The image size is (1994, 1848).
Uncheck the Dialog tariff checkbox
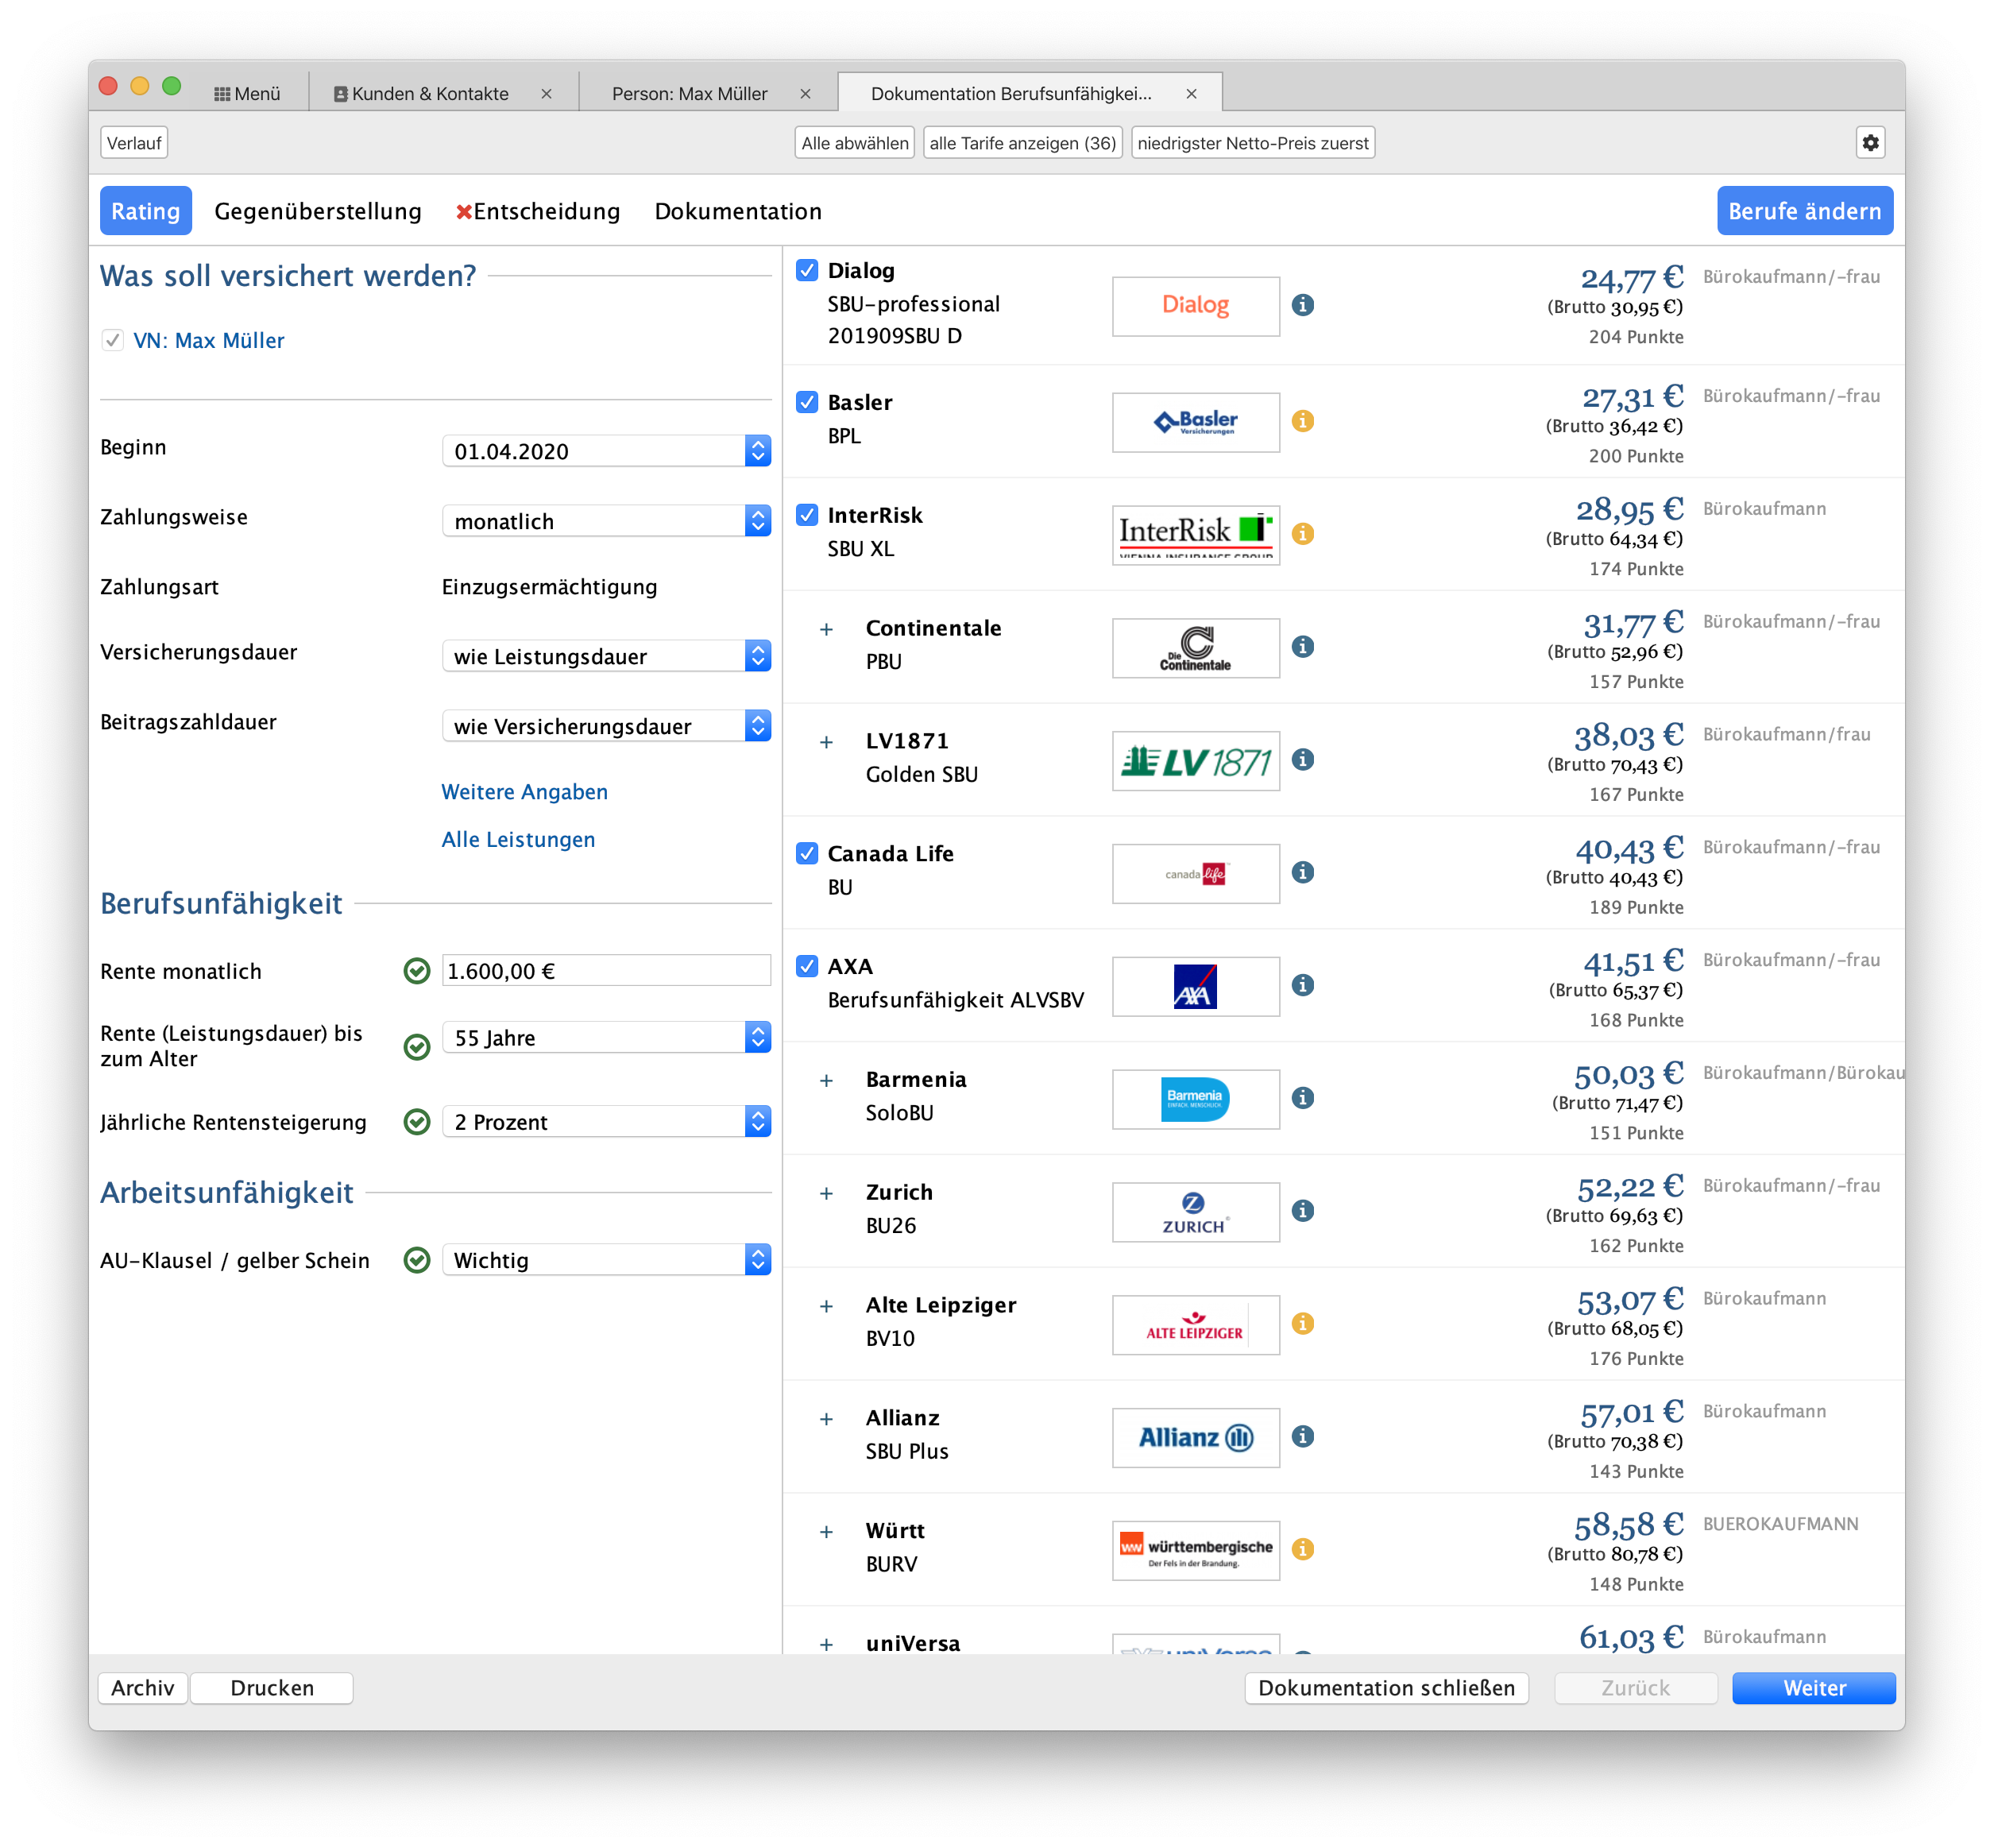click(807, 270)
